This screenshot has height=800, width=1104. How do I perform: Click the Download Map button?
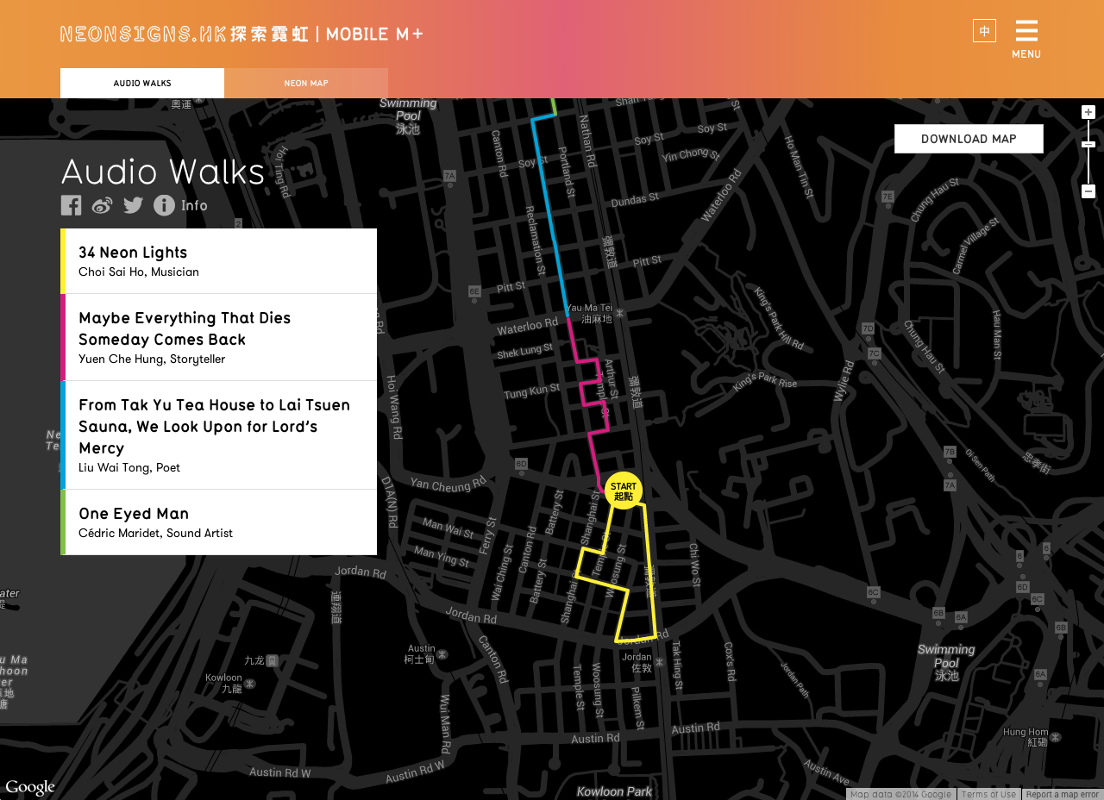[x=969, y=139]
